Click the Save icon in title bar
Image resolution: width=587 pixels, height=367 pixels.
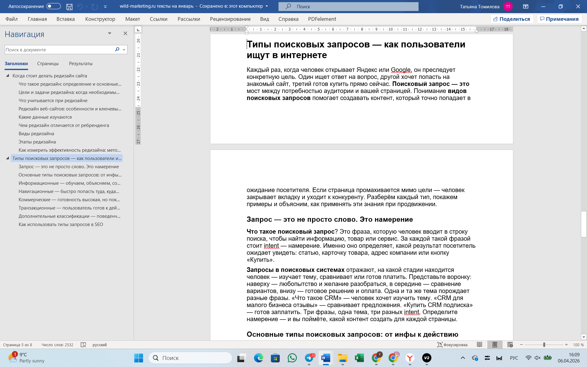point(69,6)
